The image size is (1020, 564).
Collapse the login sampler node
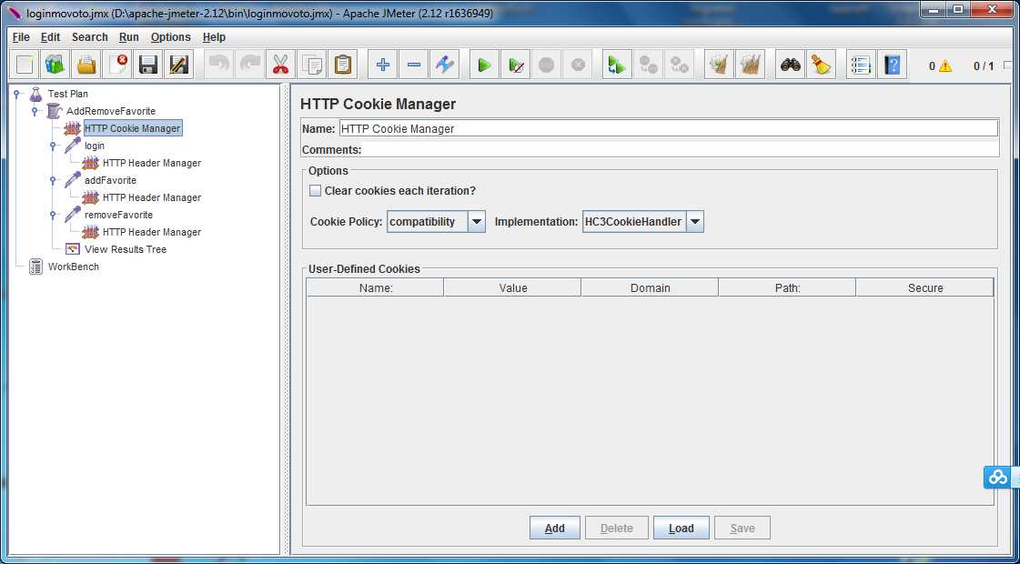[x=54, y=146]
